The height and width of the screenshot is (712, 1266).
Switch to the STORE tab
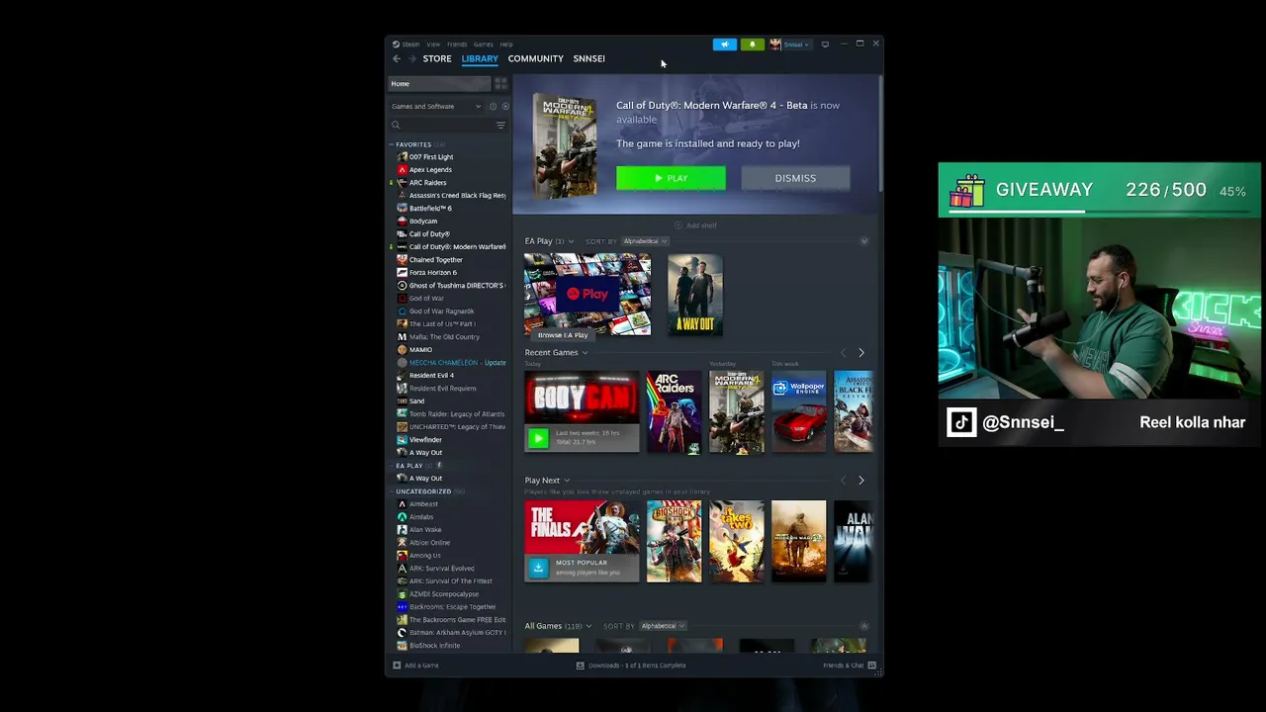pos(437,58)
